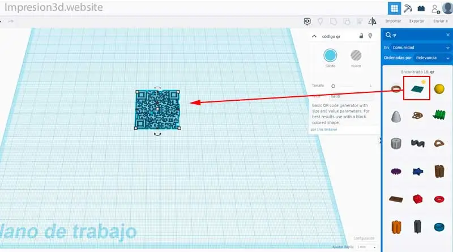This screenshot has width=453, height=252.
Task: Toggle lock on código qr shape
Action: pos(361,36)
